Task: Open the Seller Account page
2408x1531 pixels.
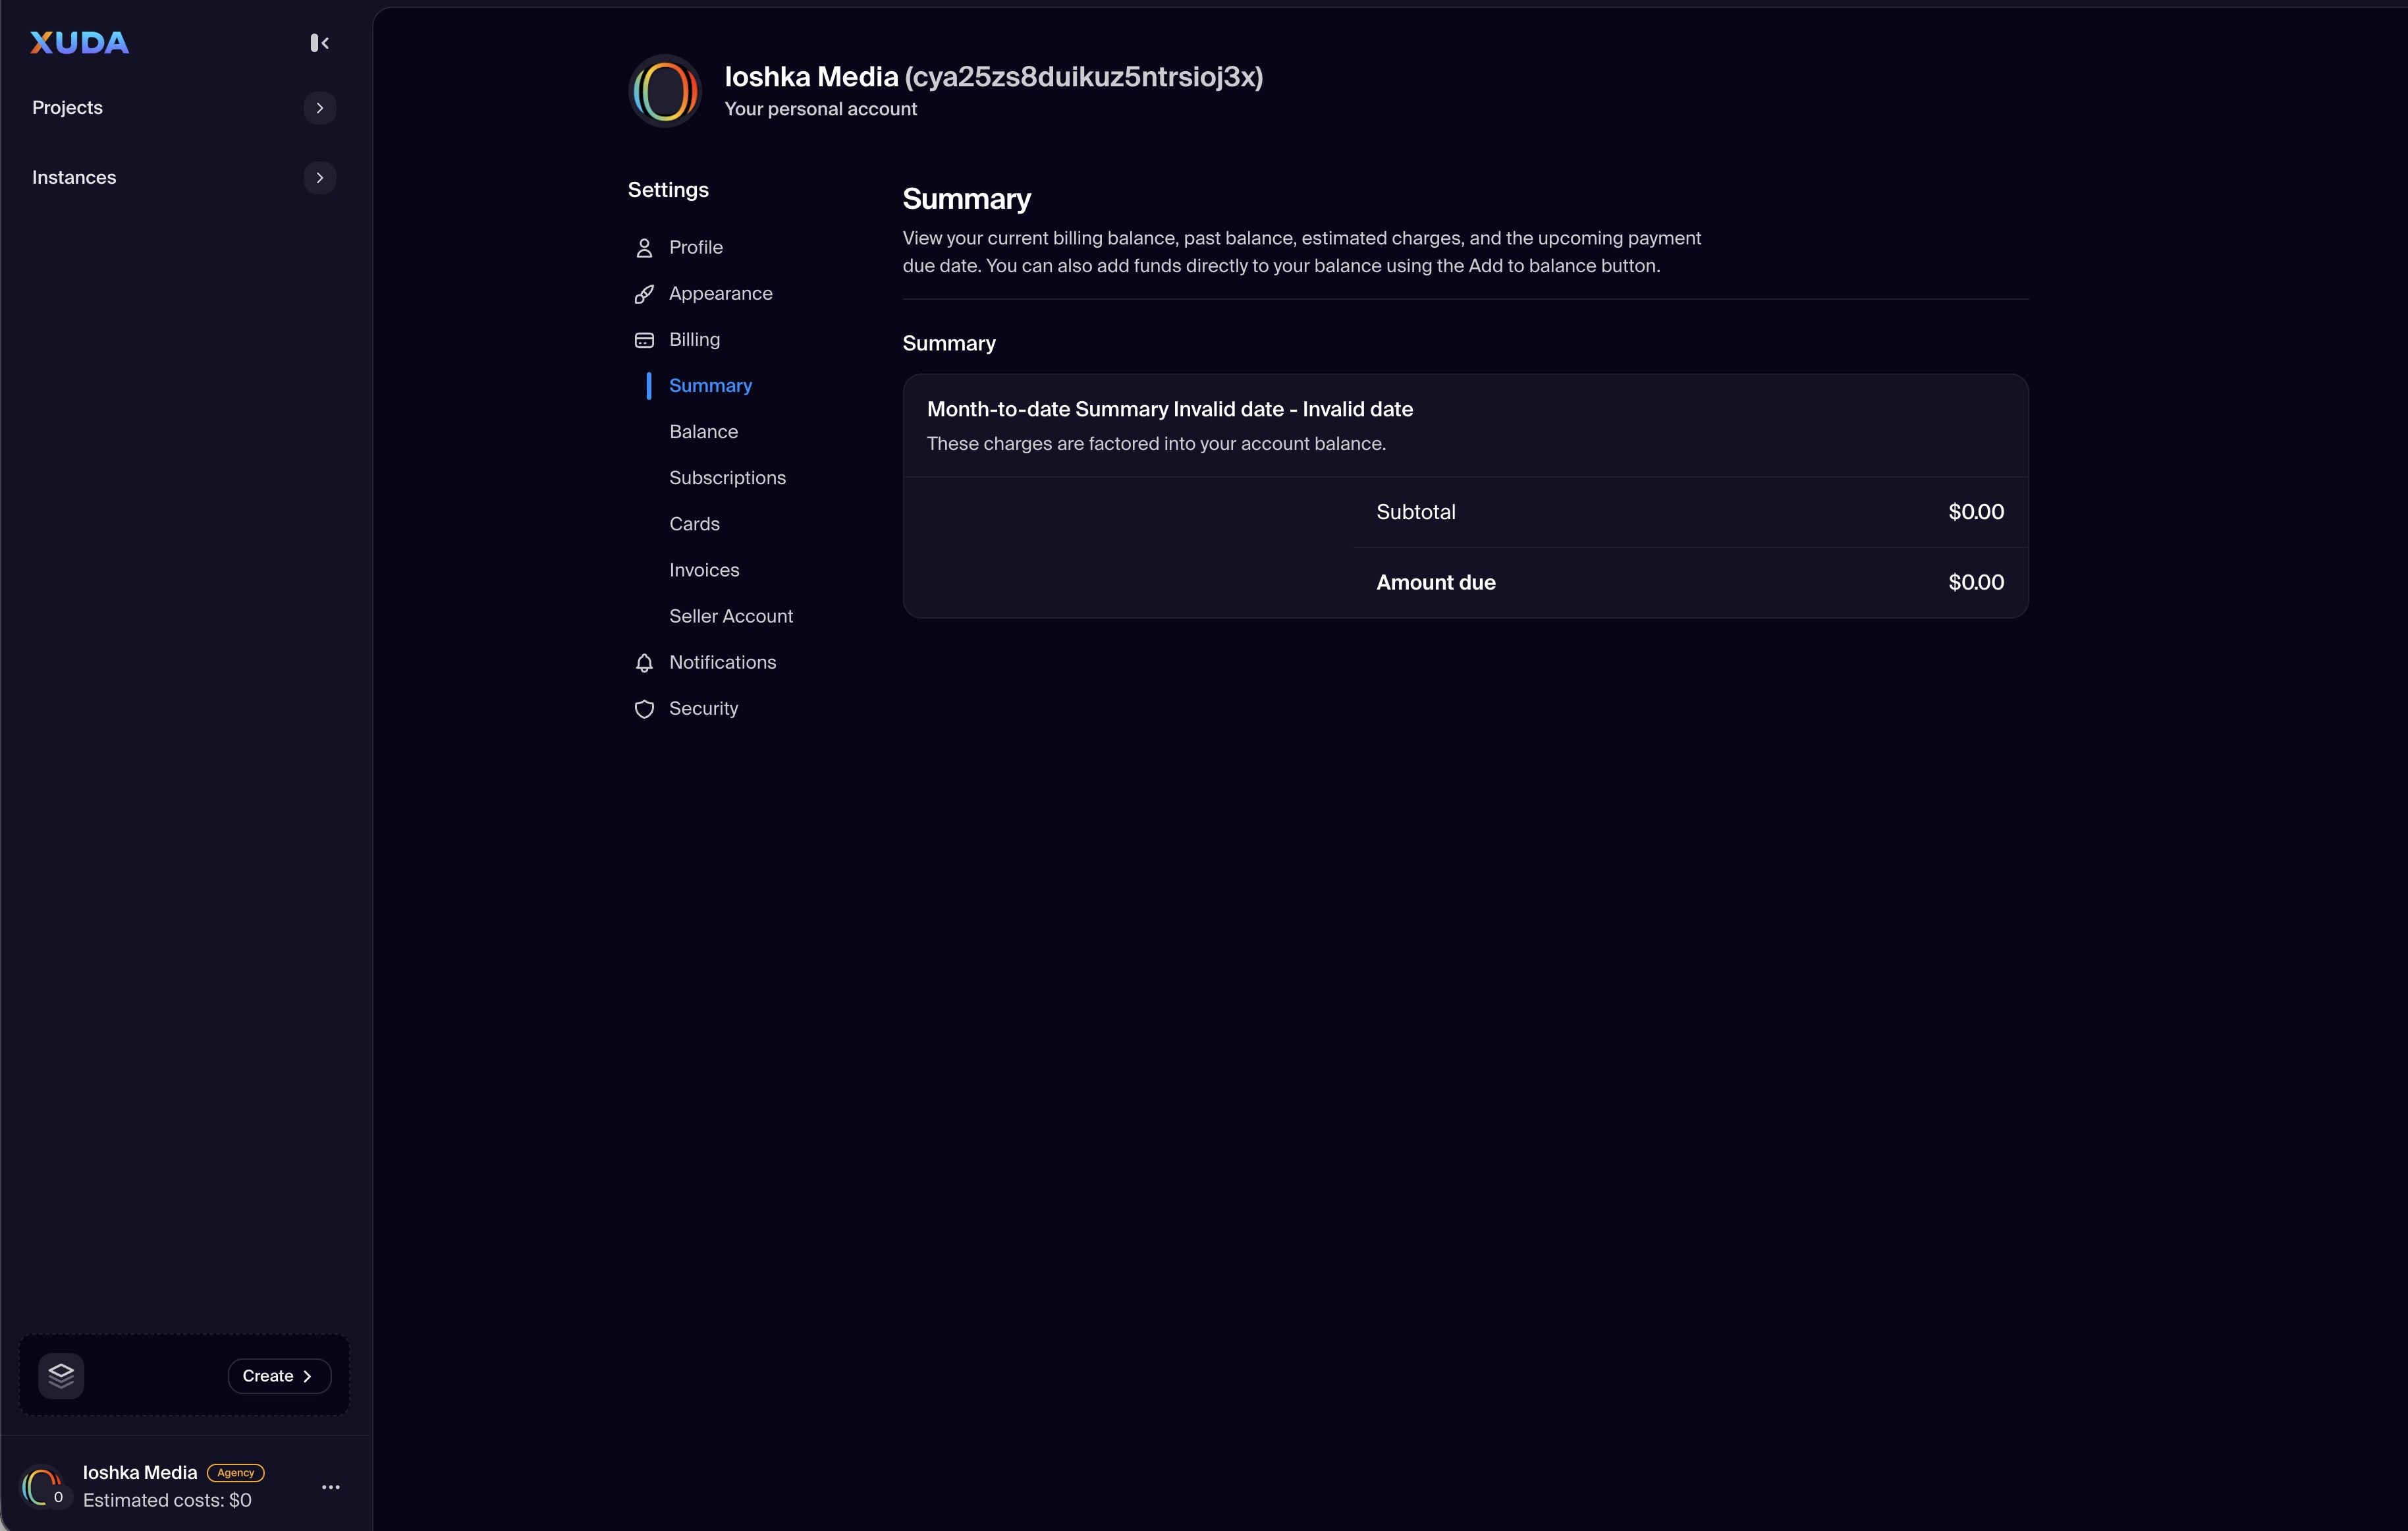Action: tap(730, 616)
